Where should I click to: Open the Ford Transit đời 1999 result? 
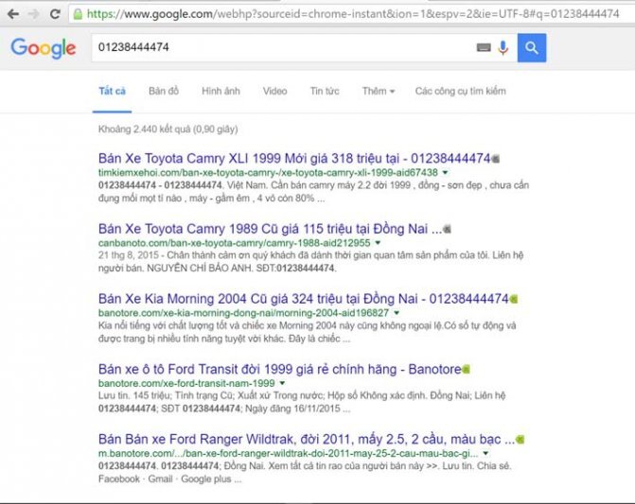click(279, 369)
